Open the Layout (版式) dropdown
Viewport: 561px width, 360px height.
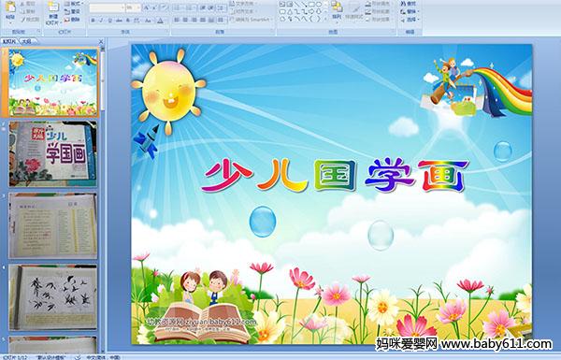click(x=74, y=4)
